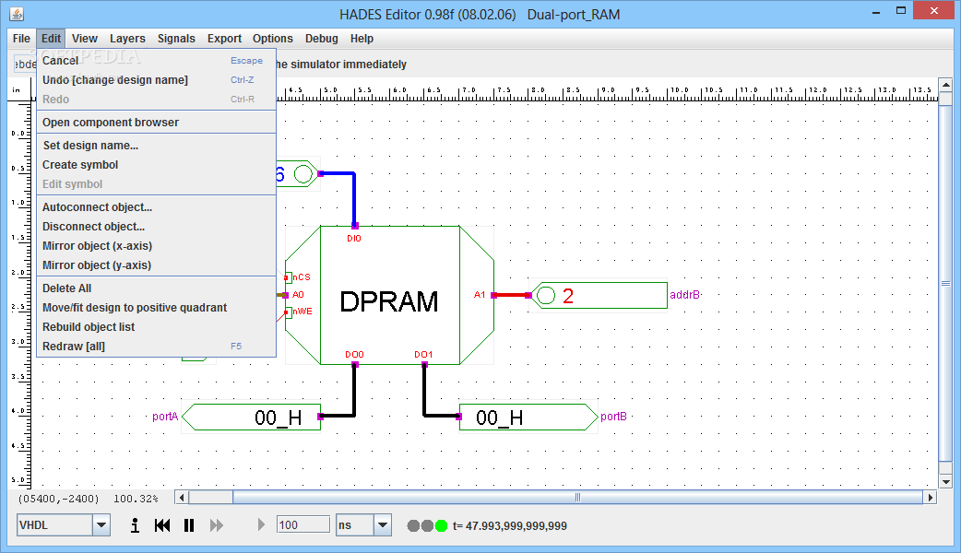961x553 pixels.
Task: Click the simulation time t= readout
Action: point(510,526)
